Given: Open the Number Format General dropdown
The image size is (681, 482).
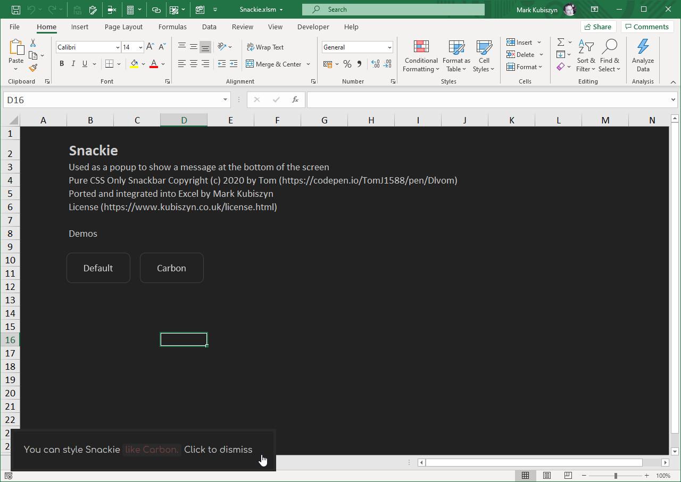Looking at the screenshot, I should click(389, 47).
